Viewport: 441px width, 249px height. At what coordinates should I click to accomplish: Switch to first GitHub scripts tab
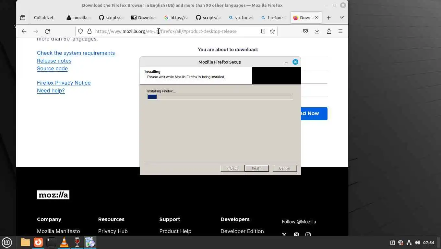(x=111, y=18)
